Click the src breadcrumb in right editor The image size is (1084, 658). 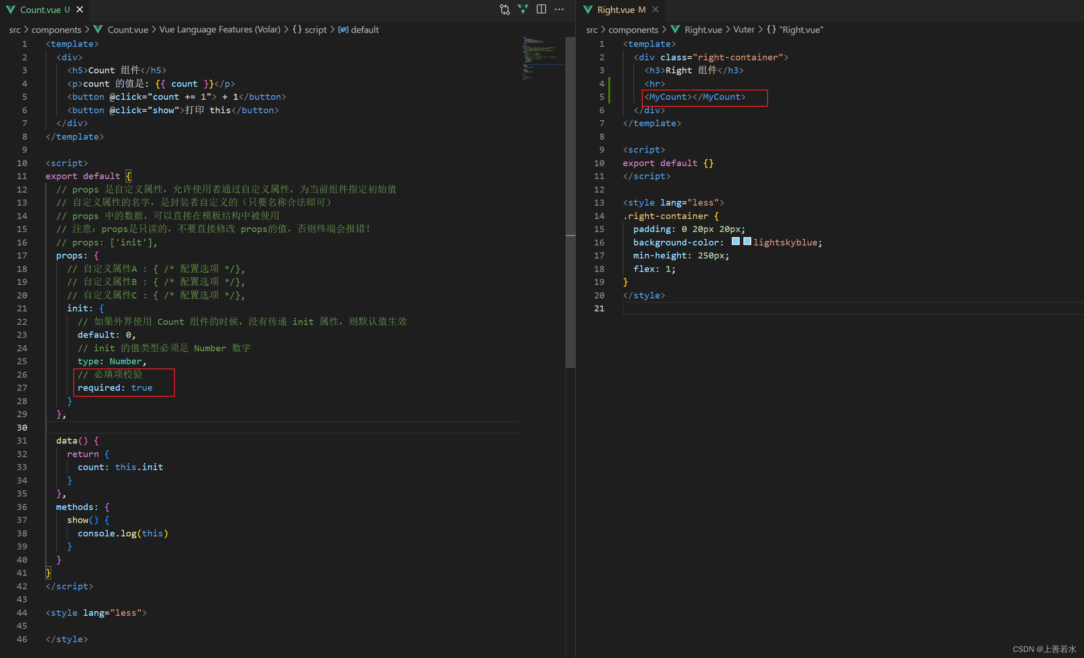[x=591, y=29]
